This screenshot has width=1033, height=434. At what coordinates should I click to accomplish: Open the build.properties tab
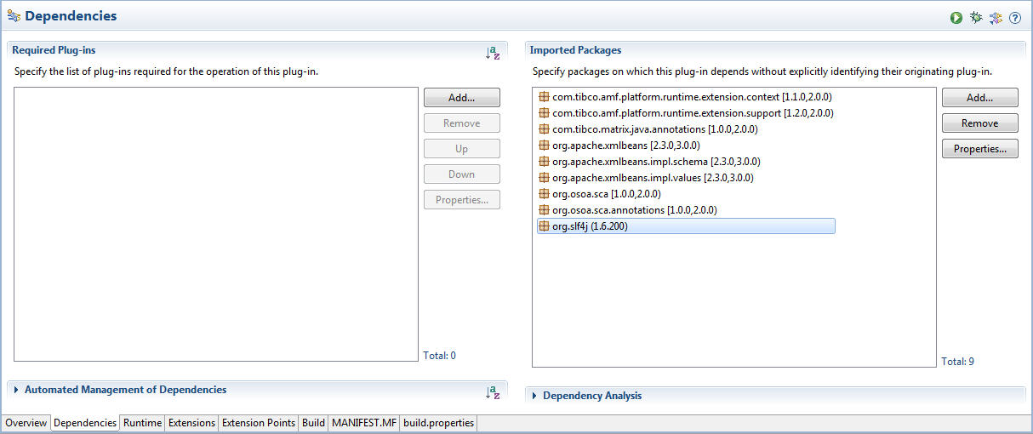(x=438, y=423)
